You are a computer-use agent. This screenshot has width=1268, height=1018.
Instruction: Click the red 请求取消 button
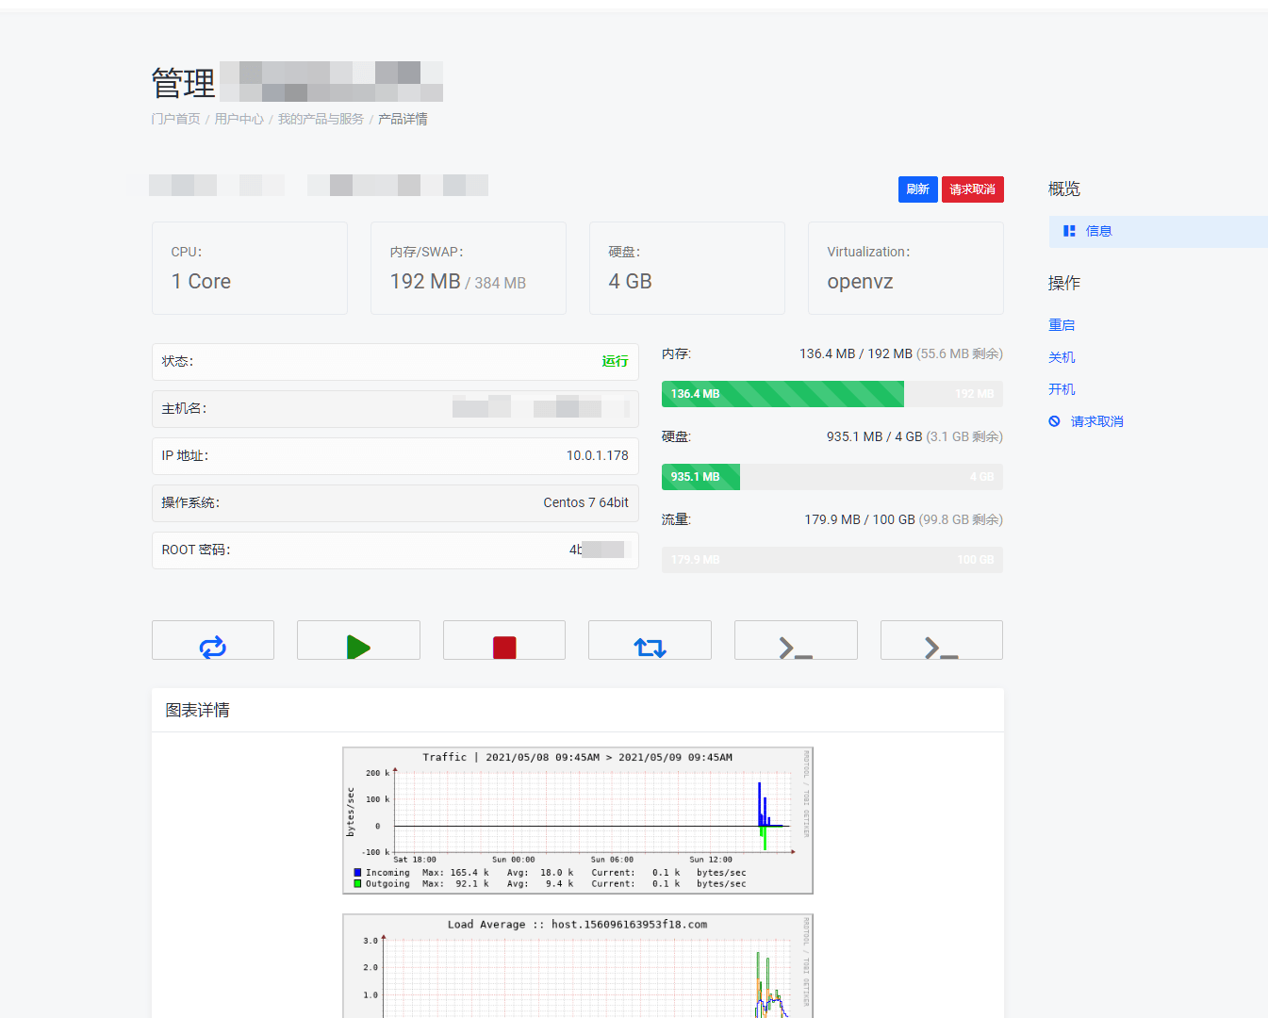pyautogui.click(x=972, y=189)
